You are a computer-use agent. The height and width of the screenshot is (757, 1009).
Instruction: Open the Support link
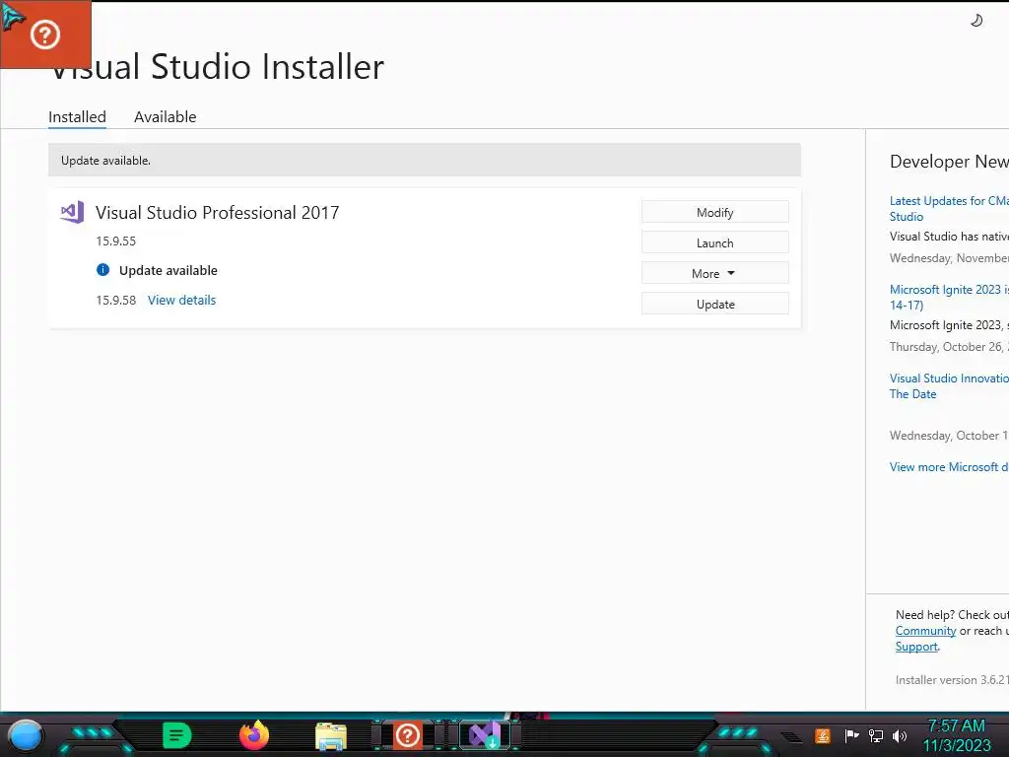[x=916, y=647]
